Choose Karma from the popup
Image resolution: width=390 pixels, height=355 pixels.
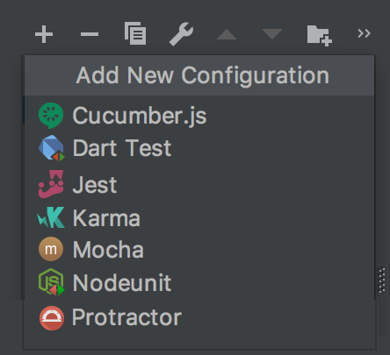199,217
